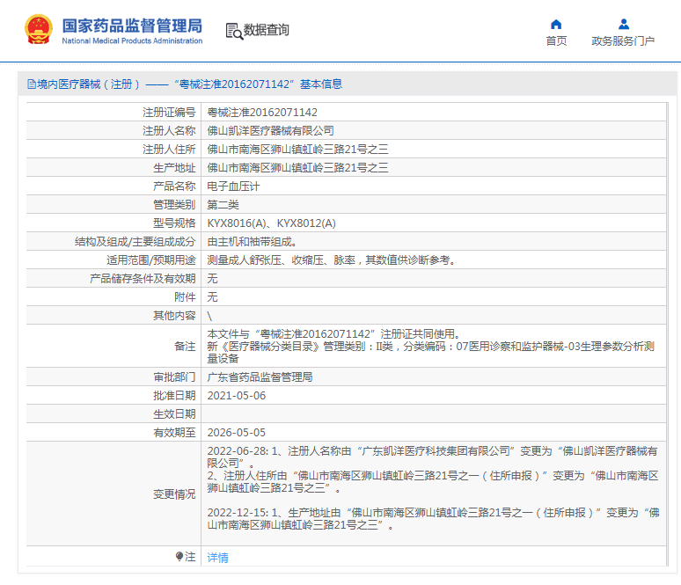This screenshot has height=585, width=681.
Task: Select expiry date 2026-05-05
Action: tap(237, 433)
